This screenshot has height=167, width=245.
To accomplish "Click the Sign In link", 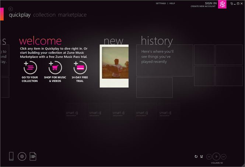I will pos(210,3).
